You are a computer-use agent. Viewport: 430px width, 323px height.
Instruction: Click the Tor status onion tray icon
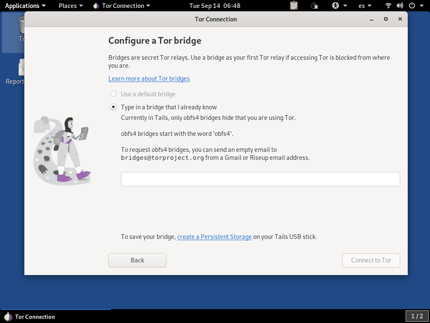pyautogui.click(x=315, y=5)
